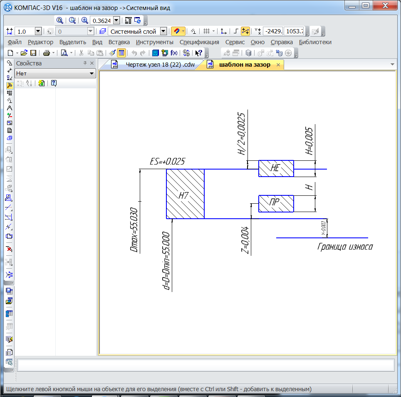Expand the Системный слой layer dropdown

tap(163, 31)
